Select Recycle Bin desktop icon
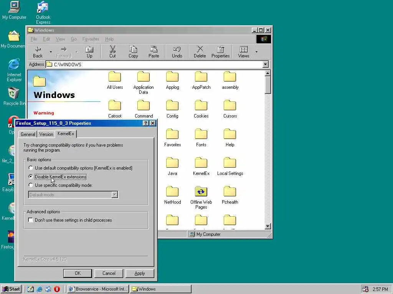The image size is (393, 294). point(13,96)
